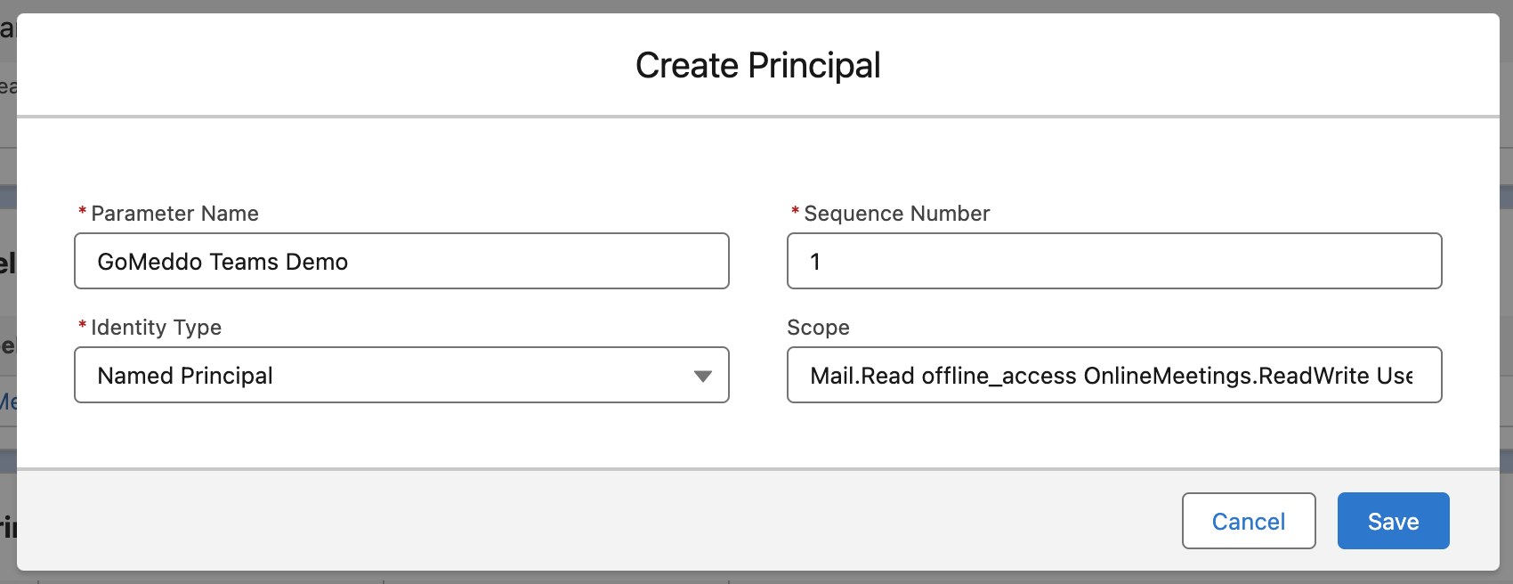Screen dimensions: 1513x584
Task: Click the Scope field label
Action: (x=818, y=328)
